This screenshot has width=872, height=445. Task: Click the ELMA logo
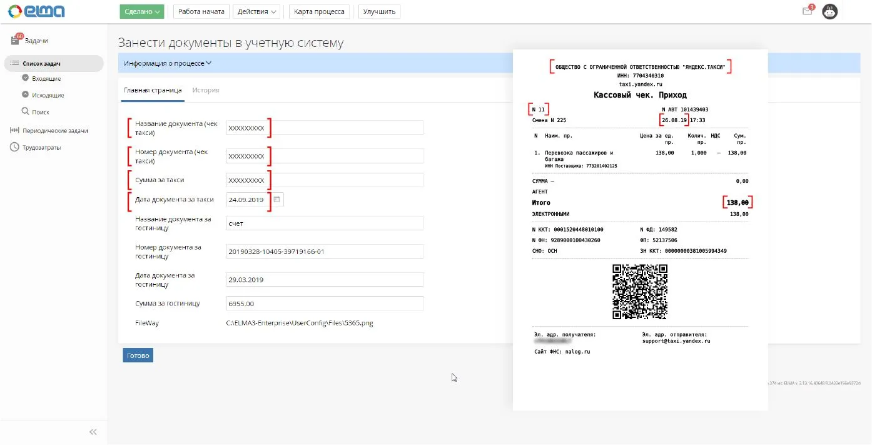36,11
